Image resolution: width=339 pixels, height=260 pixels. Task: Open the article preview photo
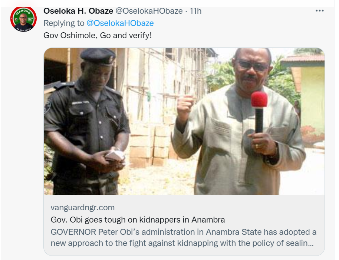(x=184, y=121)
